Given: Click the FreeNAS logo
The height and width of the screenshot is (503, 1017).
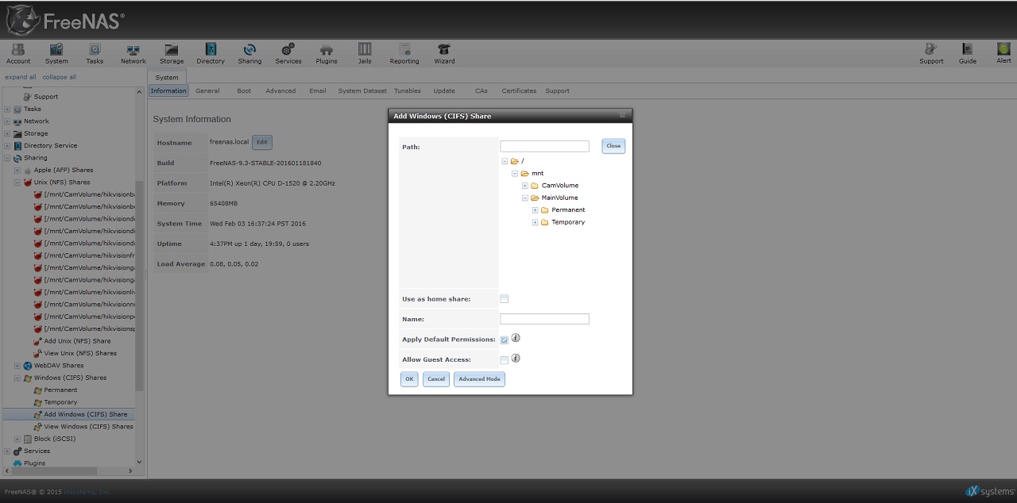Looking at the screenshot, I should pyautogui.click(x=65, y=20).
